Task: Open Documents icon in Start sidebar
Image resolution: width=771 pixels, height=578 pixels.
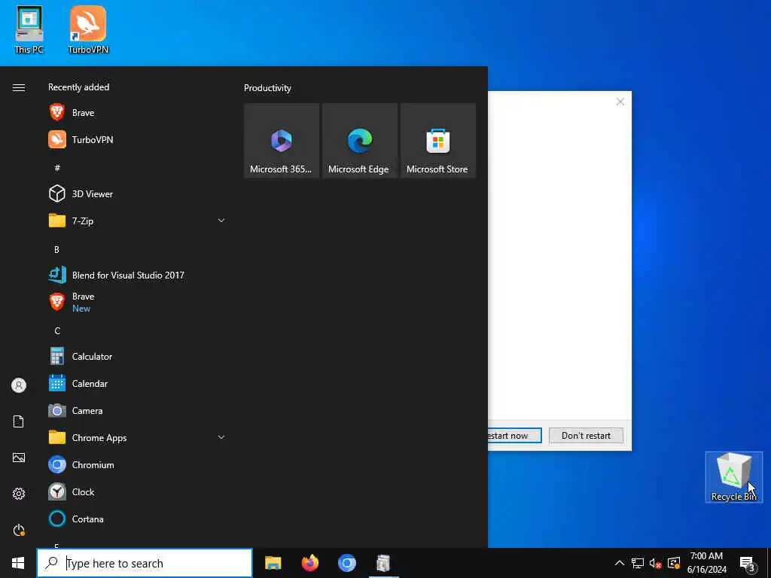Action: [19, 421]
